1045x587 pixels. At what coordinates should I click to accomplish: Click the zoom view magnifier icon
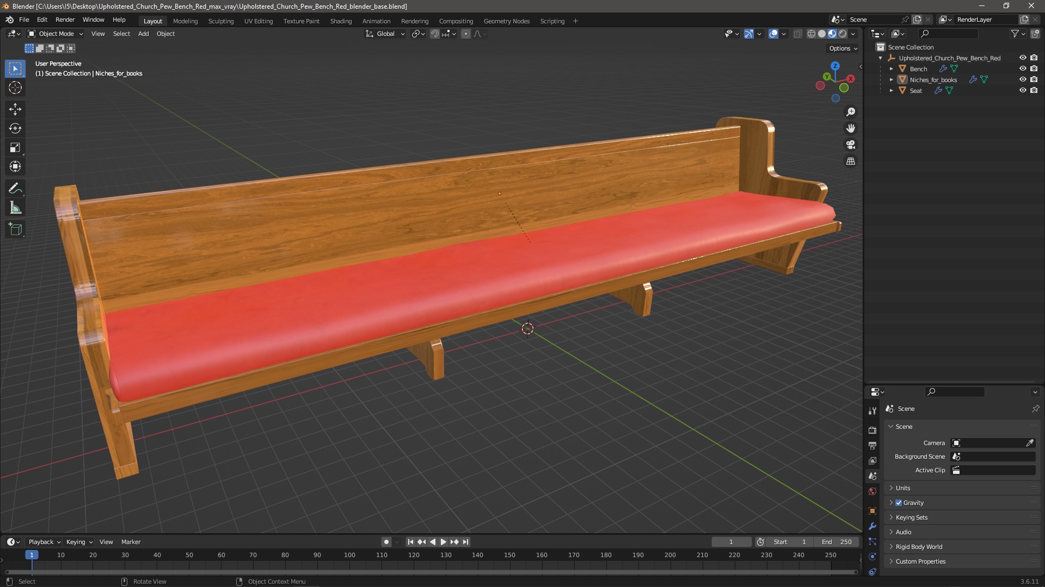point(850,112)
